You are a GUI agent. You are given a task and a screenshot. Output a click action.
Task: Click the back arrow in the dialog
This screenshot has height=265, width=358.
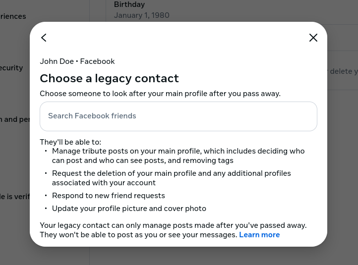click(44, 38)
